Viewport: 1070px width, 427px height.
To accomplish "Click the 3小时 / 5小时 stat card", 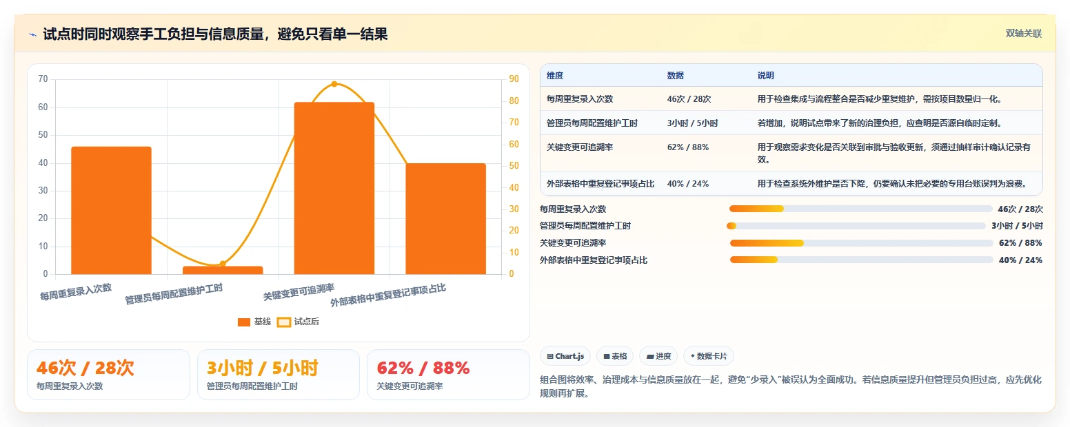I will (279, 375).
